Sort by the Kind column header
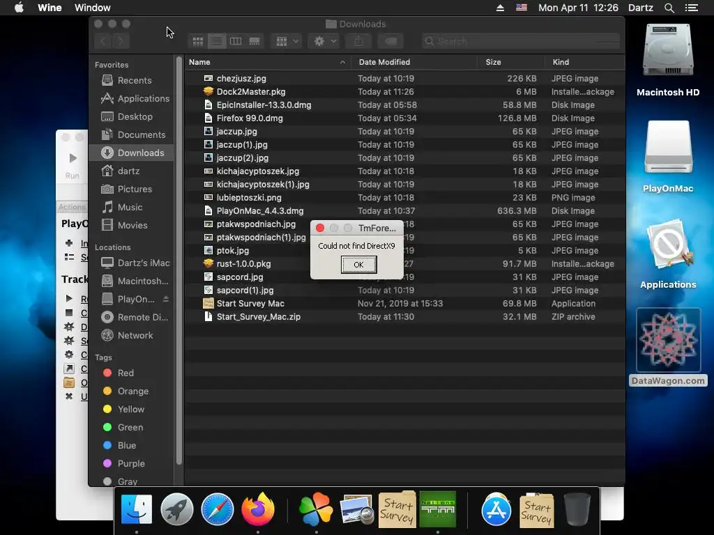 tap(585, 62)
